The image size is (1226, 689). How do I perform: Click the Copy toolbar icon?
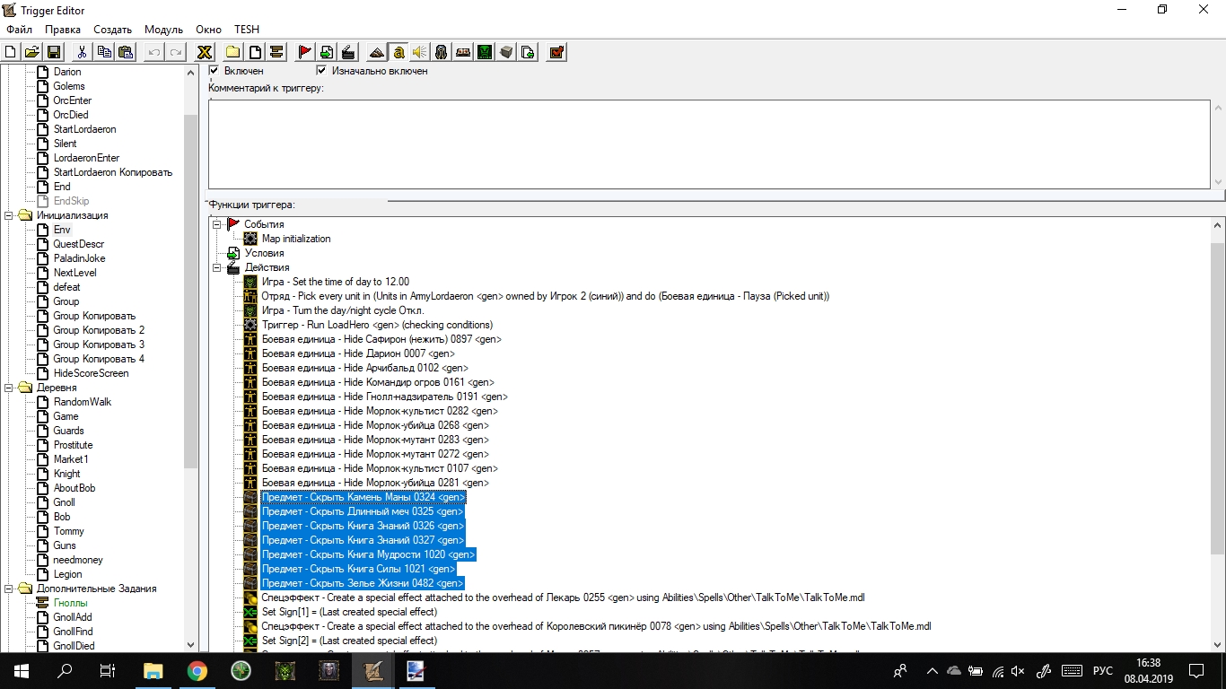[x=104, y=52]
